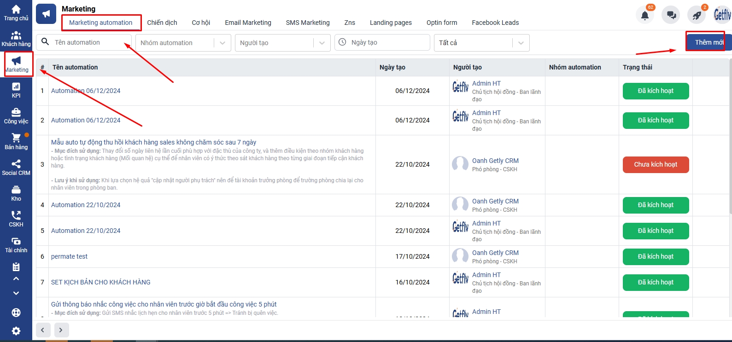
Task: Click the KPI sidebar icon
Action: [16, 90]
